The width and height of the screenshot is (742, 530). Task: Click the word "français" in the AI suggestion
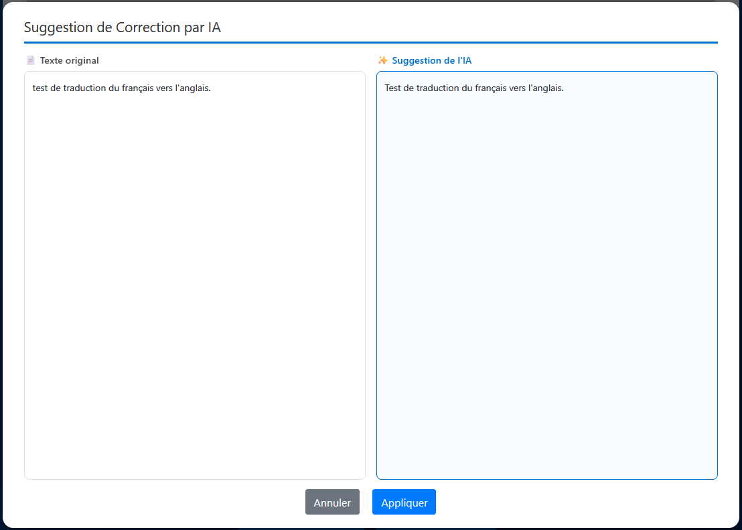coord(490,88)
